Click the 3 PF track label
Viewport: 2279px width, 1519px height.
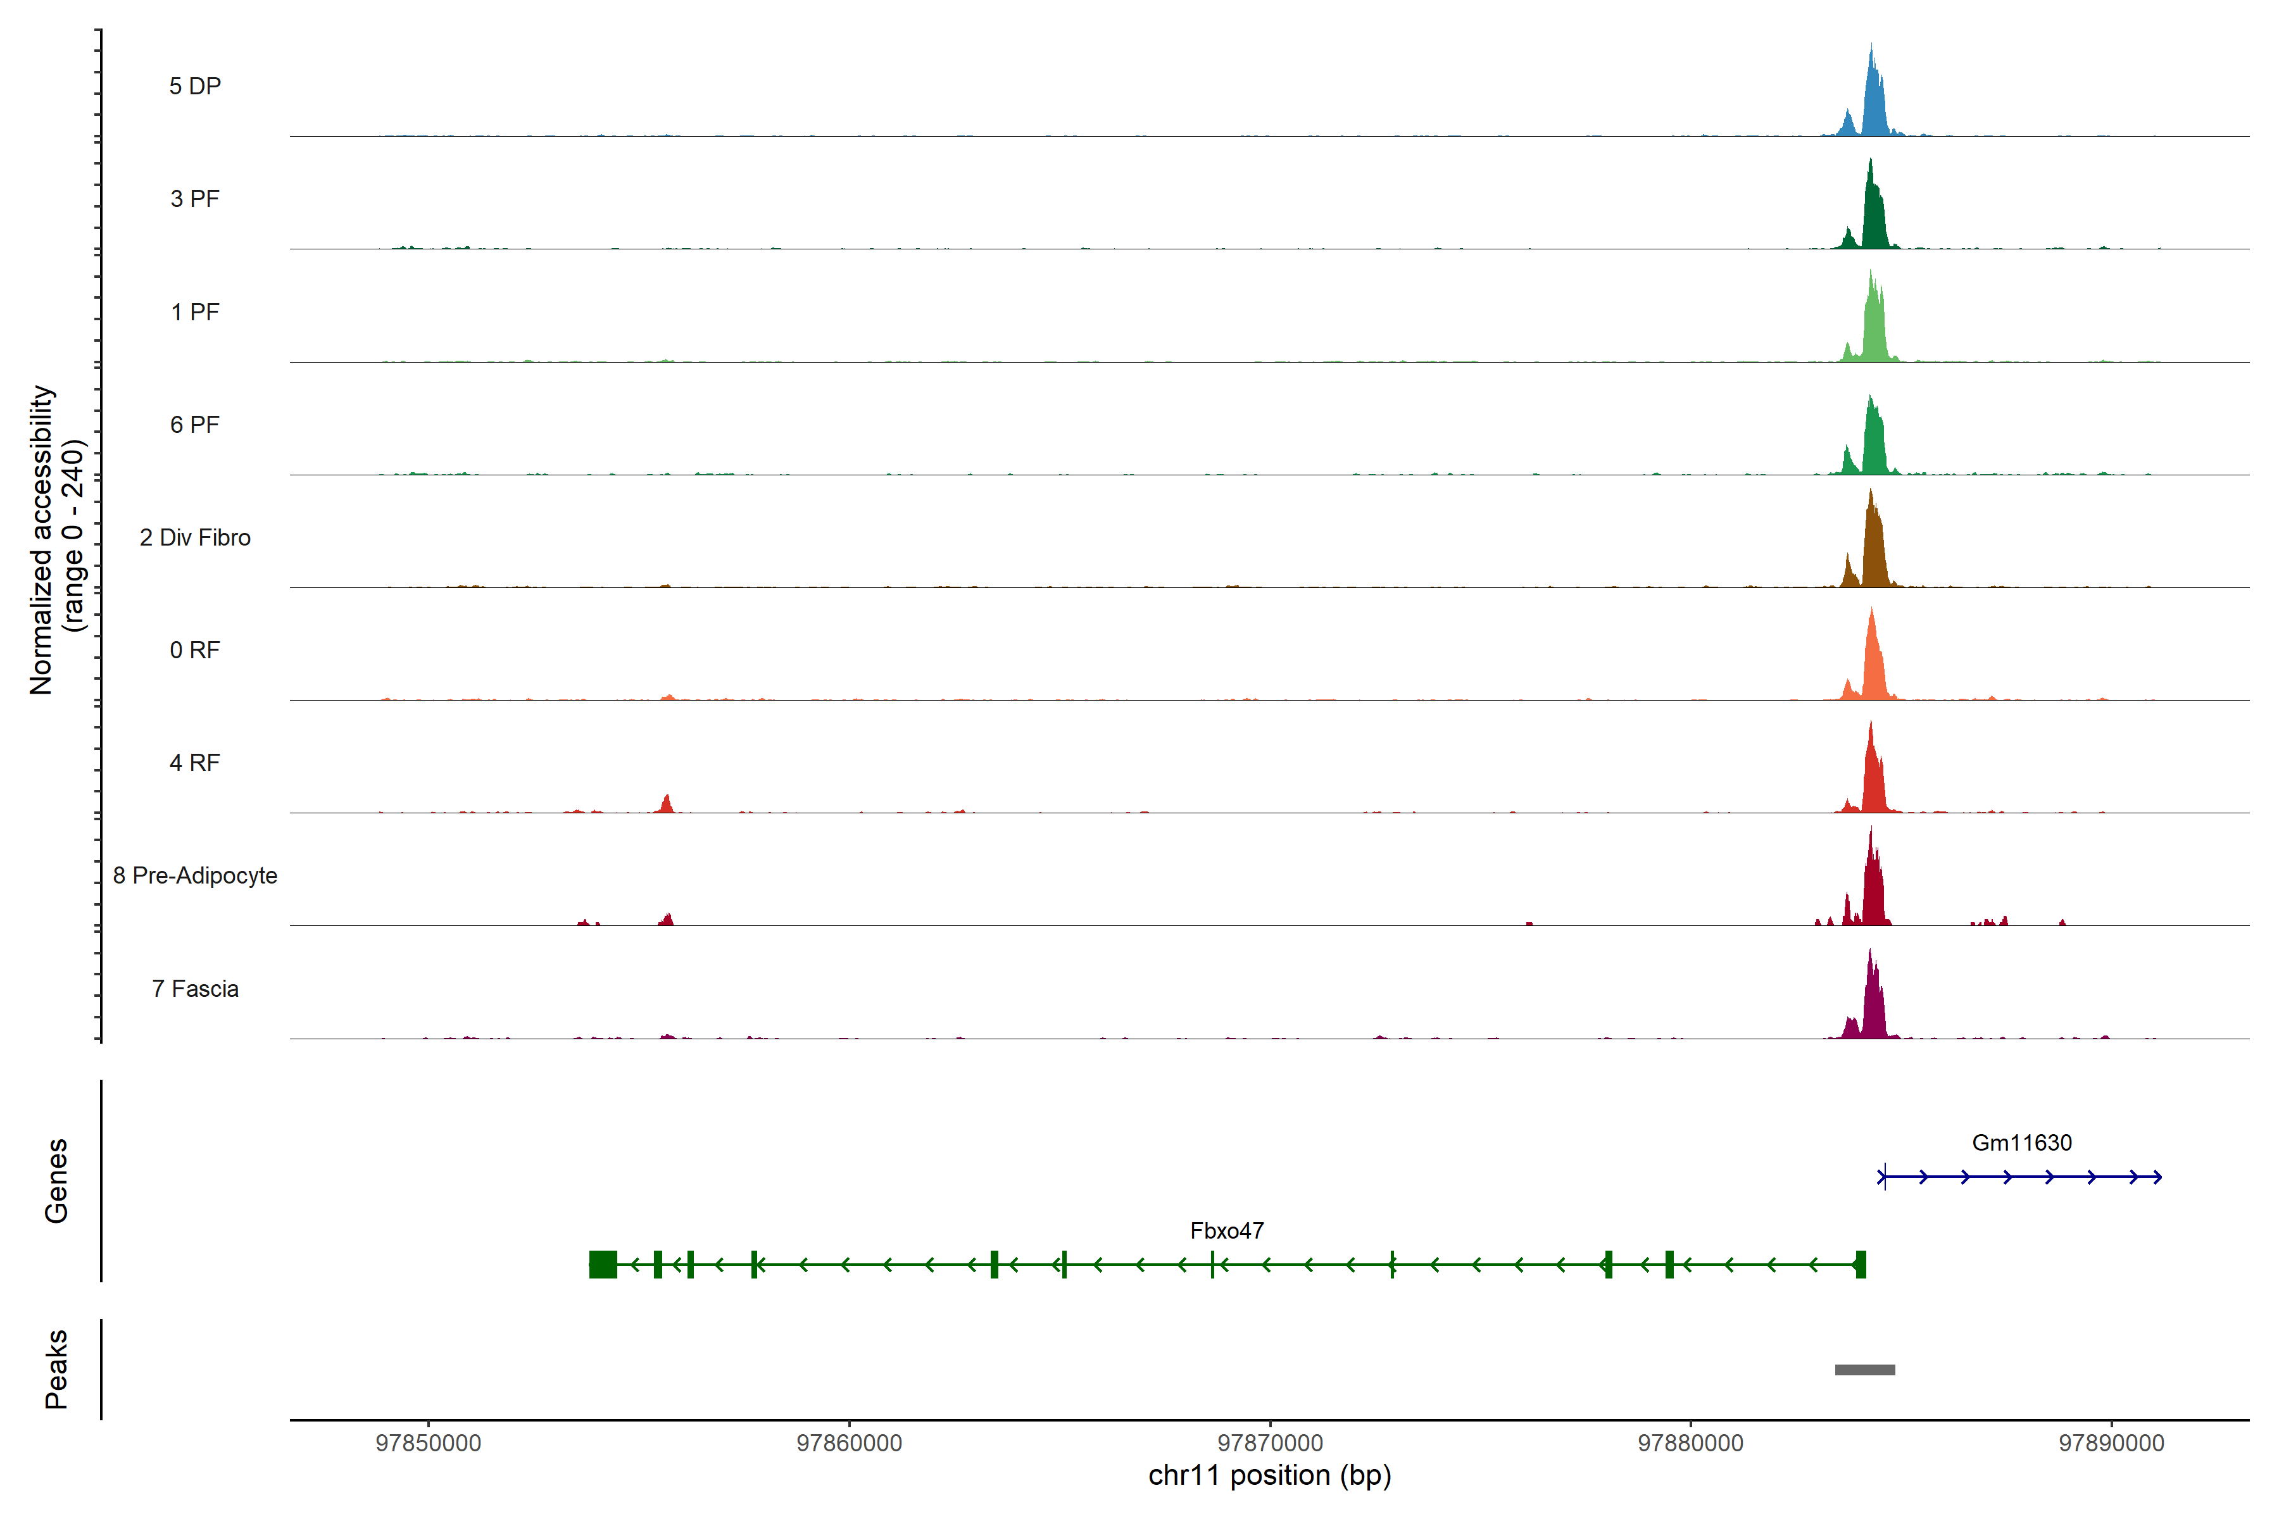[195, 199]
